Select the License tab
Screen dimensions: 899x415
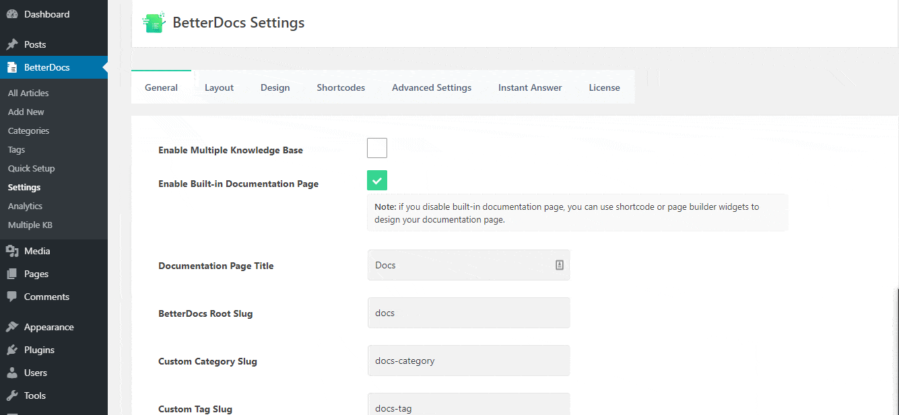coord(603,87)
